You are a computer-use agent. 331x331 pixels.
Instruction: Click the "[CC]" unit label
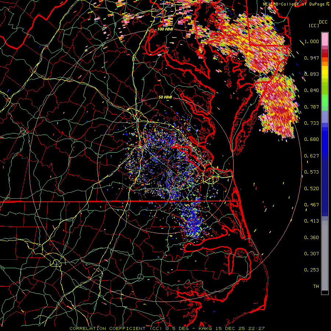(x=314, y=25)
